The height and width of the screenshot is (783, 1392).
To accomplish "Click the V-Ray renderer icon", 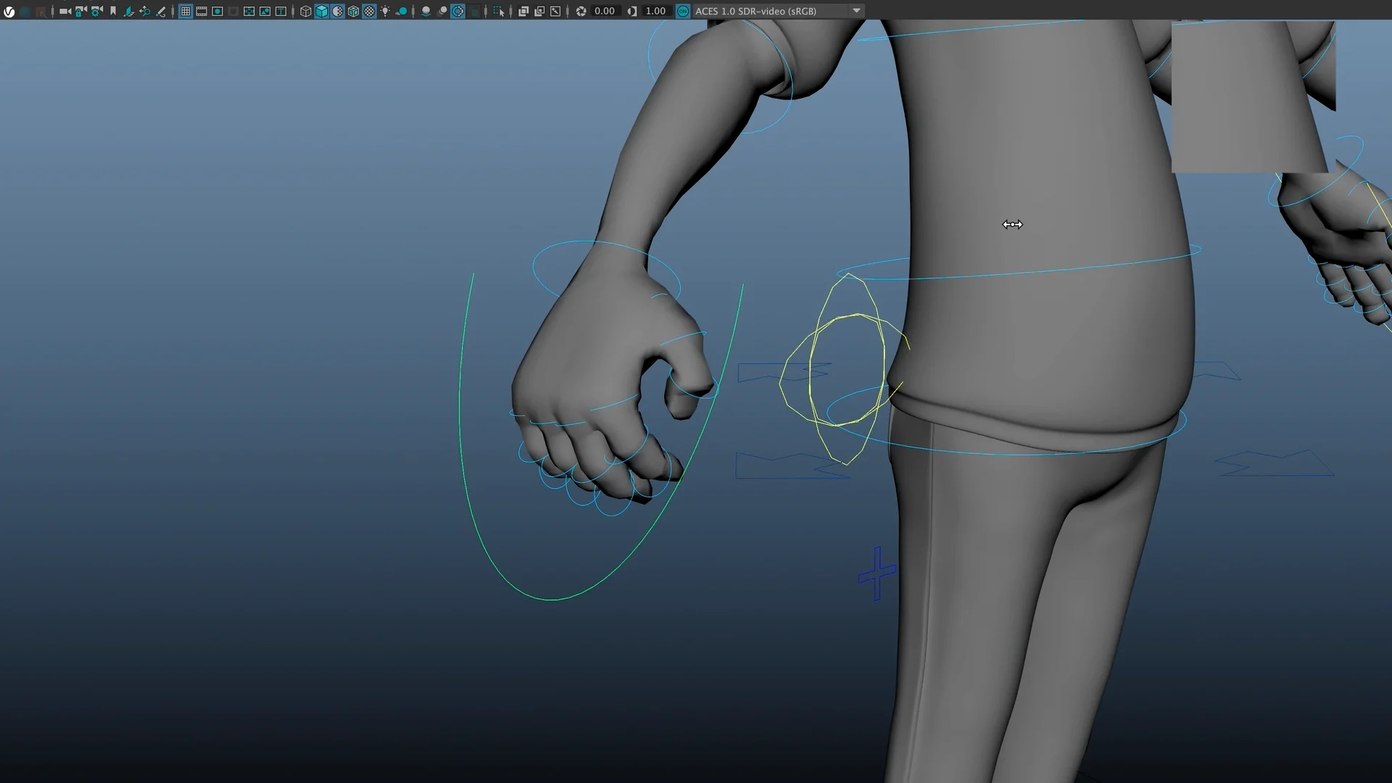I will tap(9, 11).
